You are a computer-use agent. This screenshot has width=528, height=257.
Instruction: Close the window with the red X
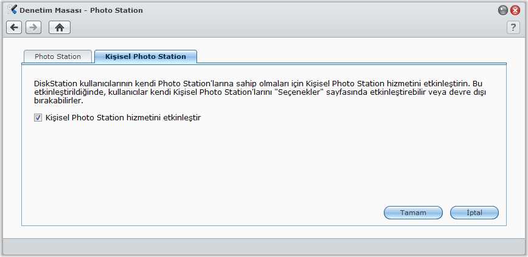click(x=515, y=10)
